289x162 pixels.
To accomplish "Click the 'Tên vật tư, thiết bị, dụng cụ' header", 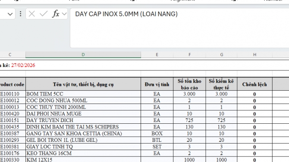I will tap(83, 84).
